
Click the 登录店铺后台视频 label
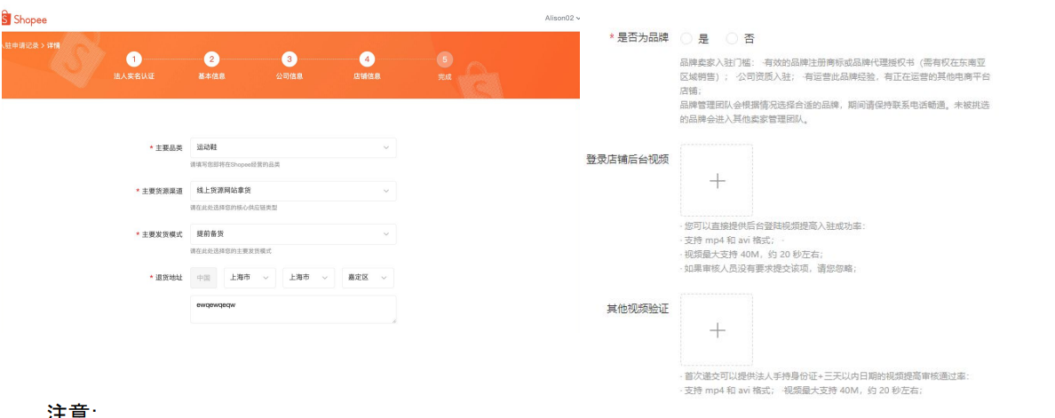point(627,159)
